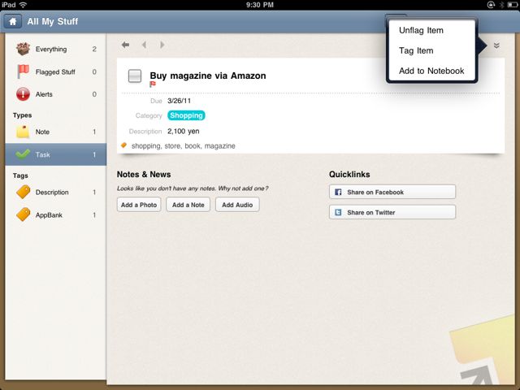520x390 pixels.
Task: Tap the rotation lock status icon
Action: click(491, 5)
